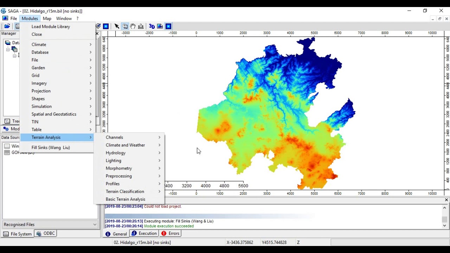Open the TIN submenu
This screenshot has height=253, width=450.
tap(57, 122)
